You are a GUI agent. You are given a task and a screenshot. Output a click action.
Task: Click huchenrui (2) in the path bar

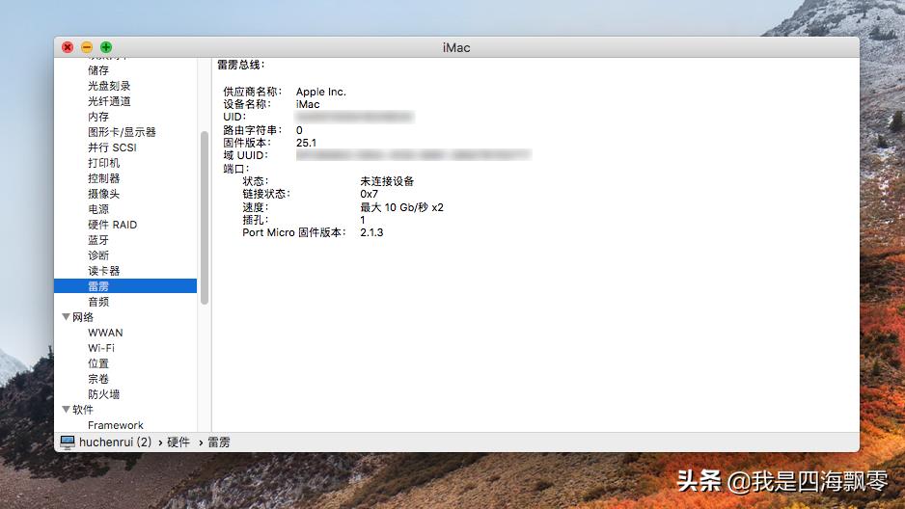coord(116,442)
